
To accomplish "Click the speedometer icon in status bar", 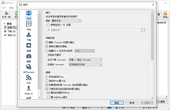I will [x=109, y=108].
